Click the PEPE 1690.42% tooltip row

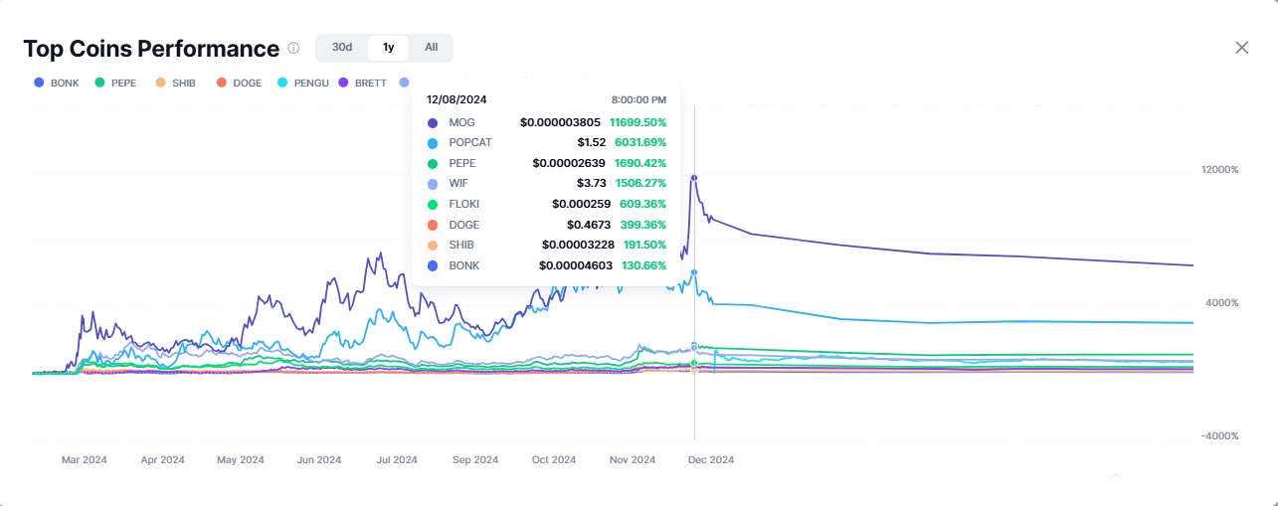(x=546, y=163)
